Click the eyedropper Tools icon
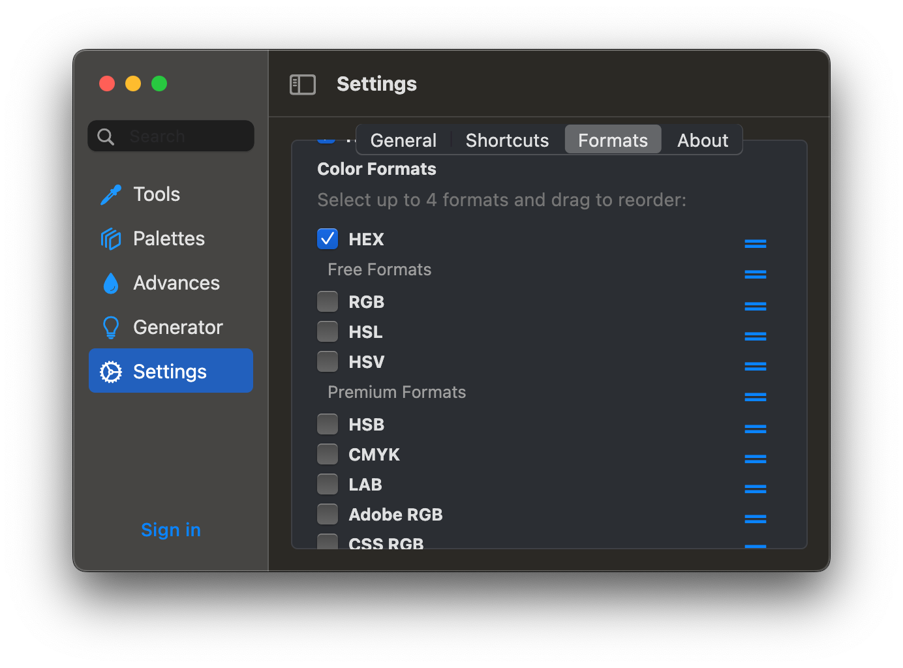This screenshot has height=668, width=903. pyautogui.click(x=111, y=194)
